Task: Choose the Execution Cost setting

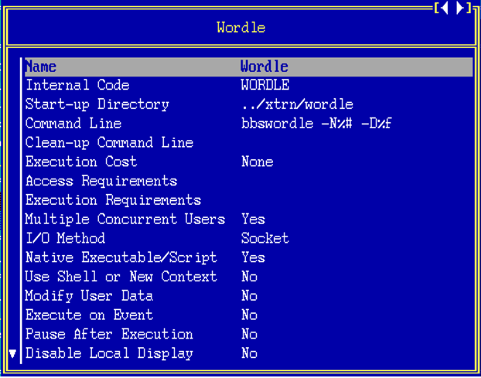Action: point(248,162)
